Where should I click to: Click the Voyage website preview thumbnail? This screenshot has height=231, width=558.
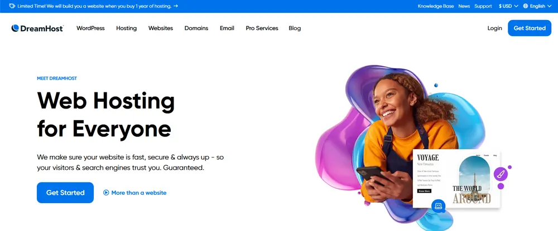[456, 179]
